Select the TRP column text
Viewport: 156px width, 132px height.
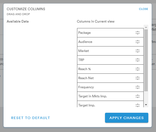(x=81, y=60)
